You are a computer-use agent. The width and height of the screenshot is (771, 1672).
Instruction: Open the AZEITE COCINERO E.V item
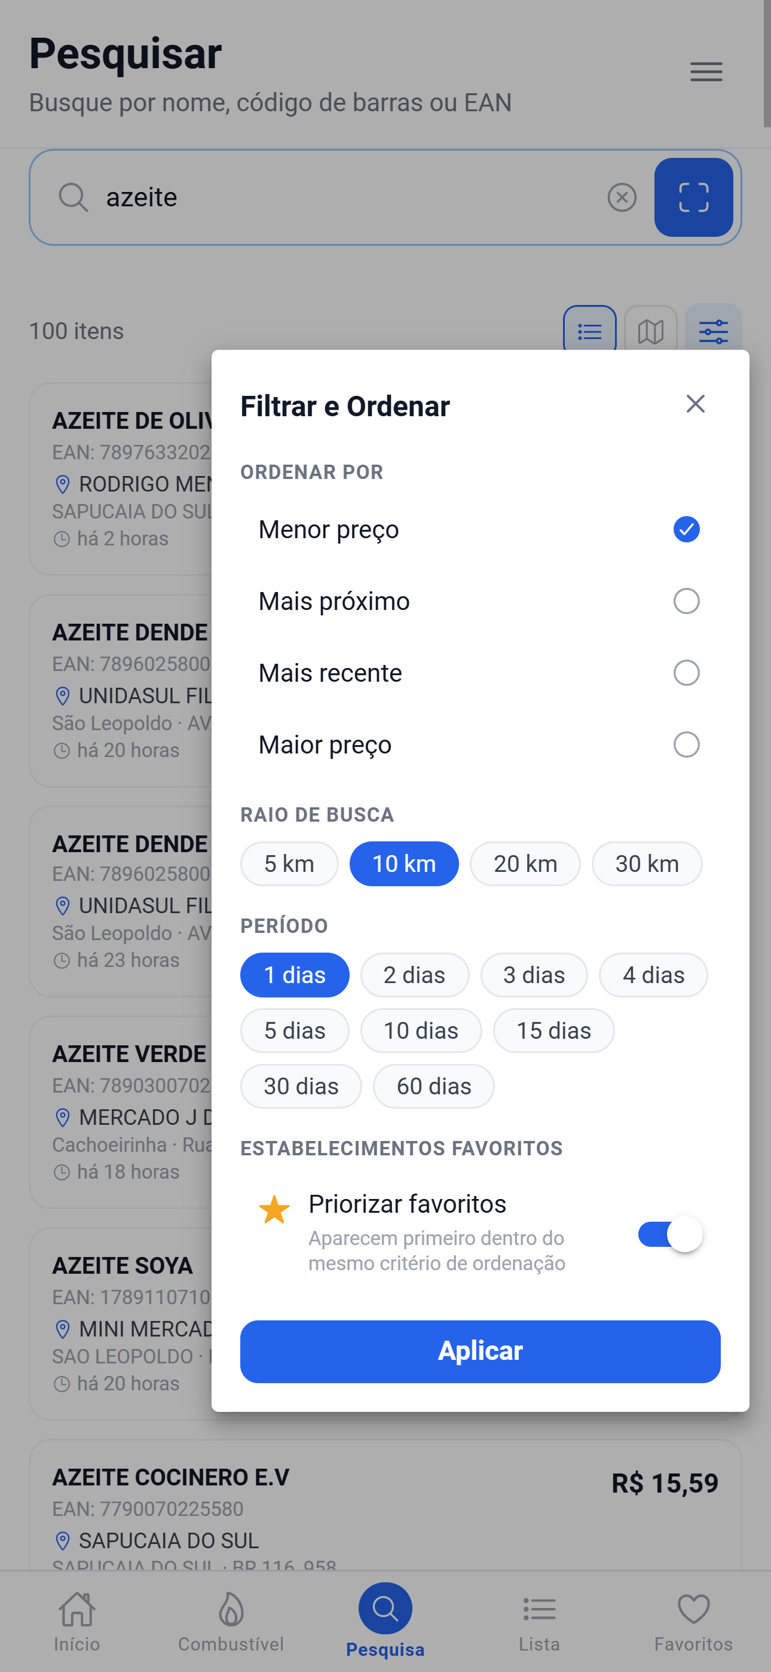[x=385, y=1506]
